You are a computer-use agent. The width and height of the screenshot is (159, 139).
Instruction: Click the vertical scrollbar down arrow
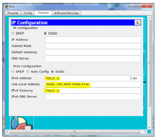tap(149, 127)
